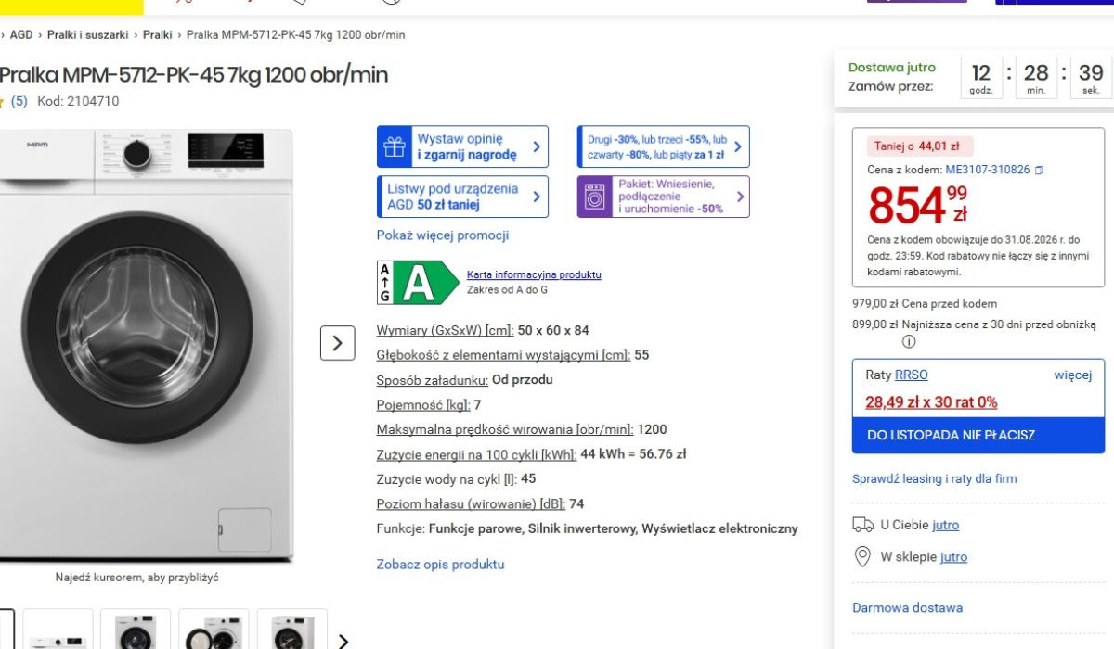
Task: Click the washing machine icon in Pakiet promo
Action: [x=594, y=197]
